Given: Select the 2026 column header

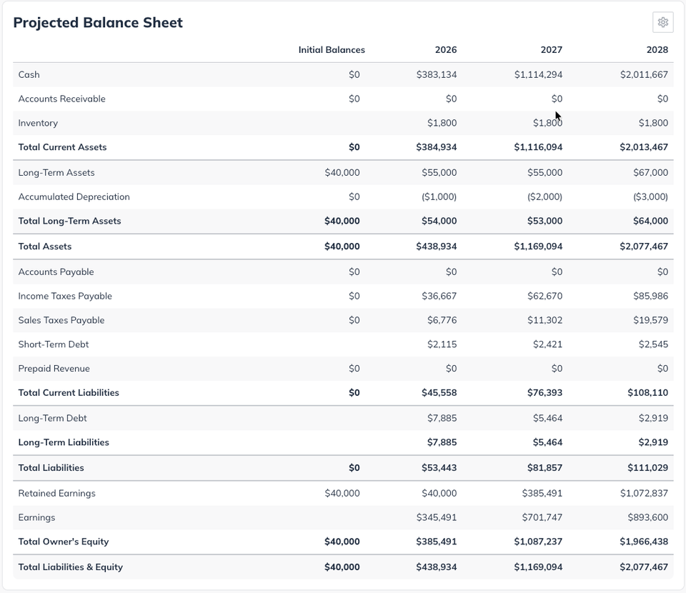Looking at the screenshot, I should (446, 50).
